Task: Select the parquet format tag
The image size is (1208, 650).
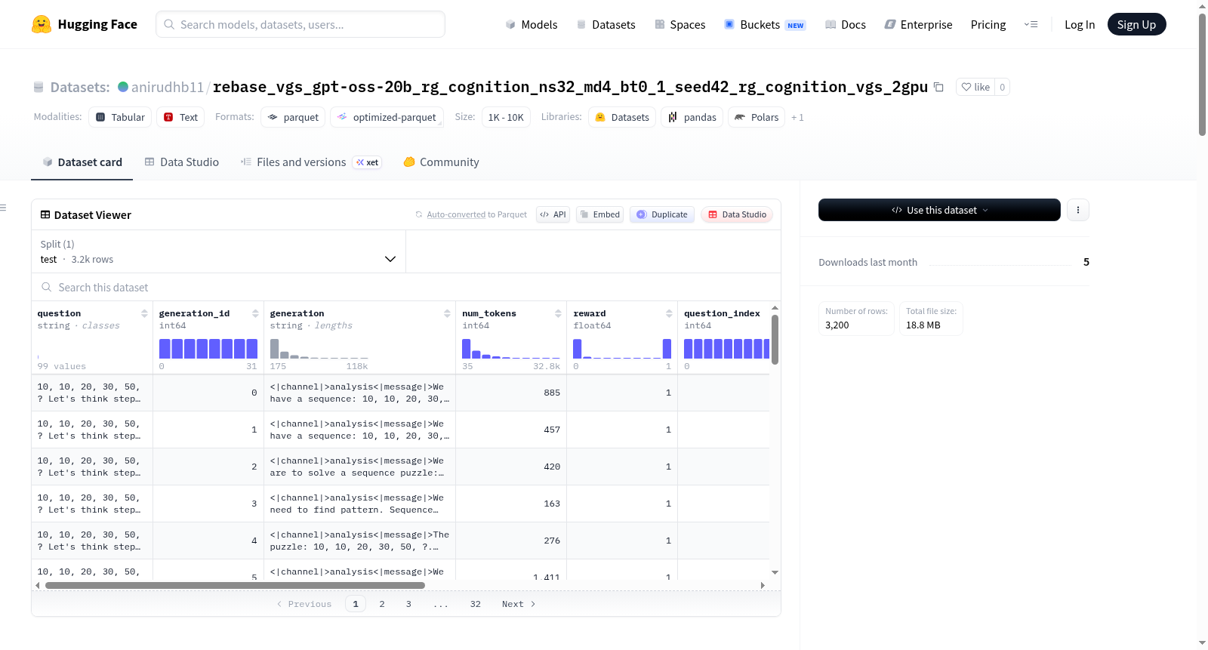Action: click(293, 117)
